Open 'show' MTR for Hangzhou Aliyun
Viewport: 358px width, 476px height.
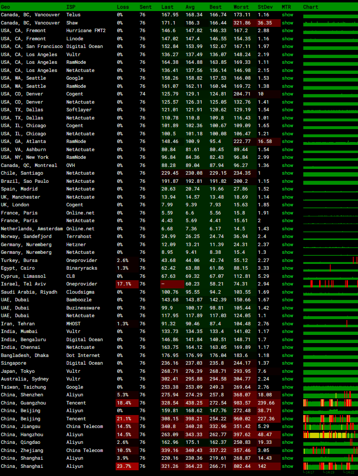click(x=287, y=434)
